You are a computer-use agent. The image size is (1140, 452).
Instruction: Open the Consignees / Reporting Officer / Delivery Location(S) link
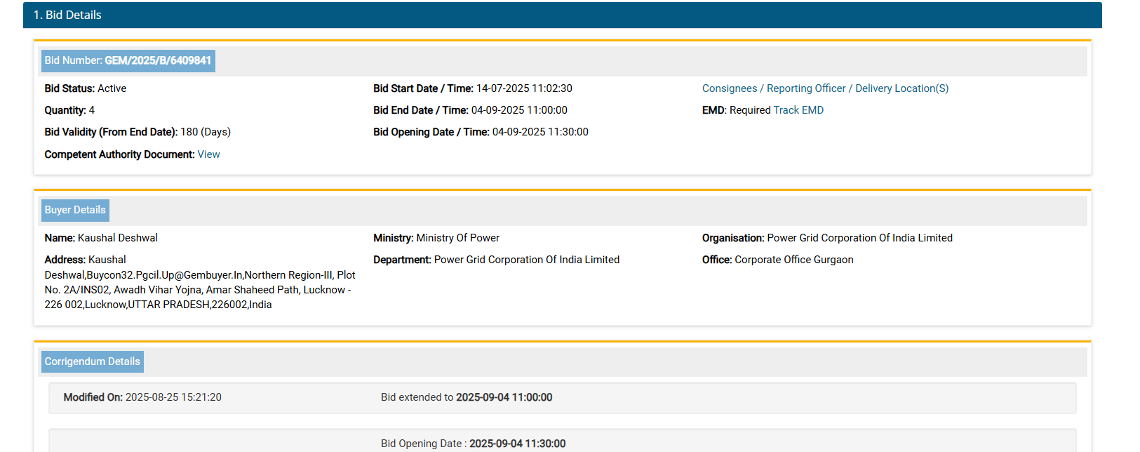(x=825, y=88)
